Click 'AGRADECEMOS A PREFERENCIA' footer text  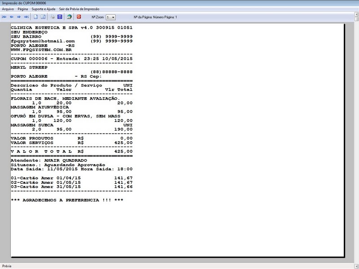tap(67, 200)
